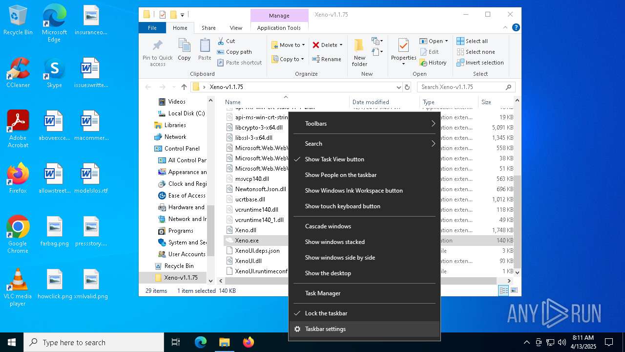
Task: Open Google Chrome desktop shortcut
Action: click(x=18, y=235)
